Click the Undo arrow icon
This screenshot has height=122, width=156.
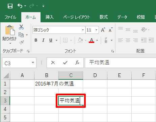pos(20,6)
